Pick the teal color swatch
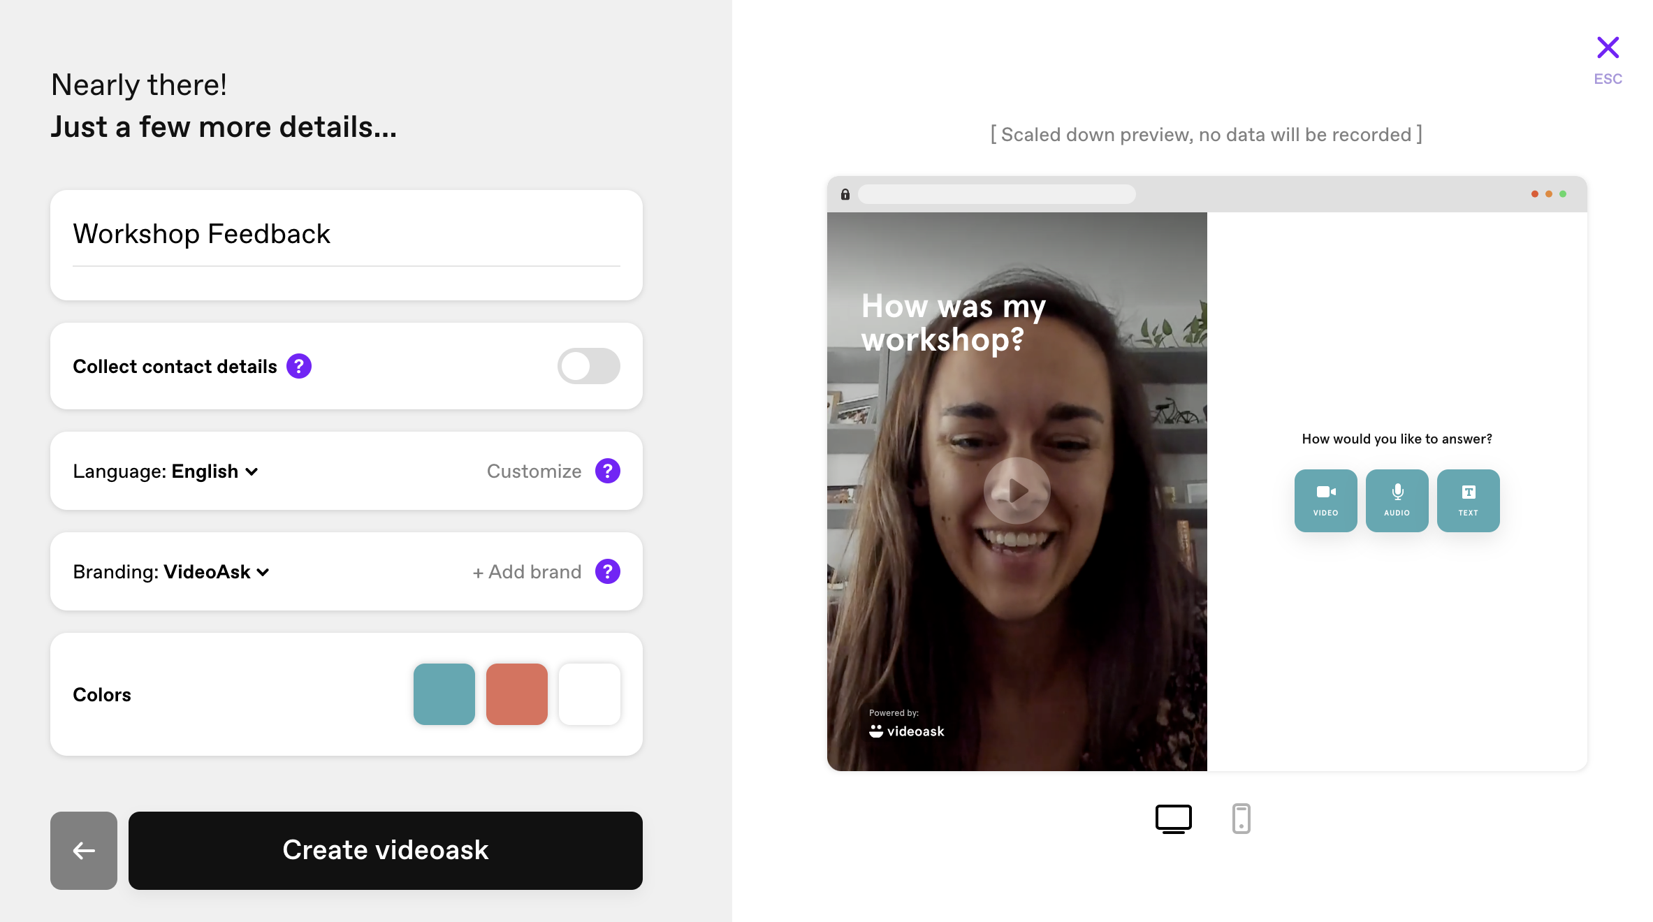This screenshot has width=1653, height=922. (x=444, y=694)
